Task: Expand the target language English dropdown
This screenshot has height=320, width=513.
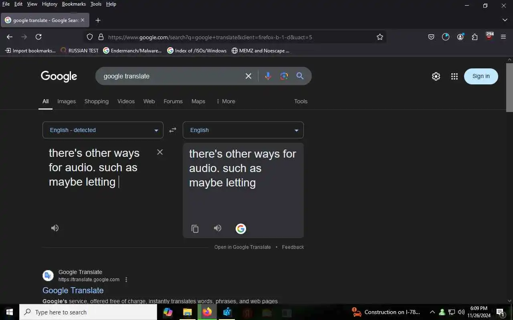Action: point(243,130)
